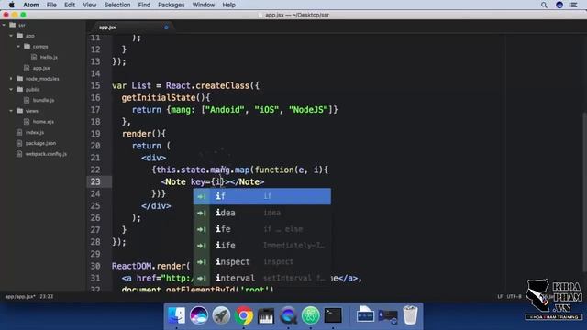Open the Edit menu
This screenshot has width=587, height=330.
pyautogui.click(x=70, y=5)
